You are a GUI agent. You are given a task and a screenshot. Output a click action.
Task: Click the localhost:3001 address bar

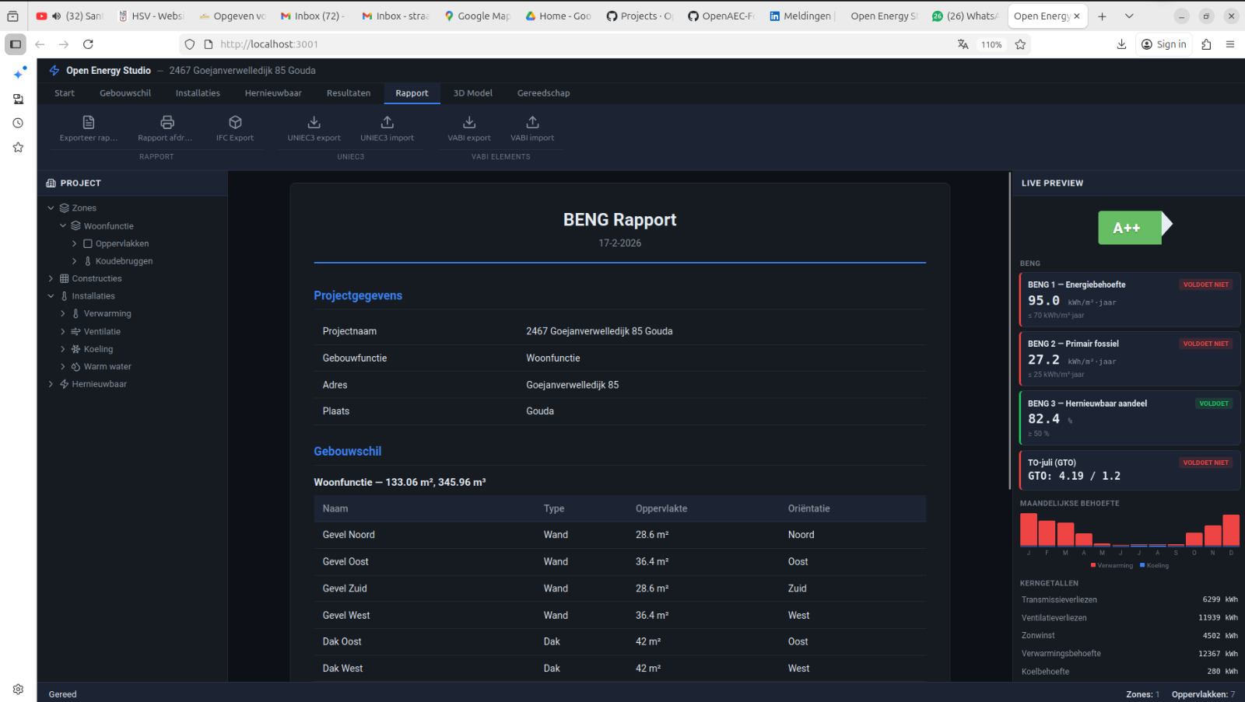click(x=269, y=44)
